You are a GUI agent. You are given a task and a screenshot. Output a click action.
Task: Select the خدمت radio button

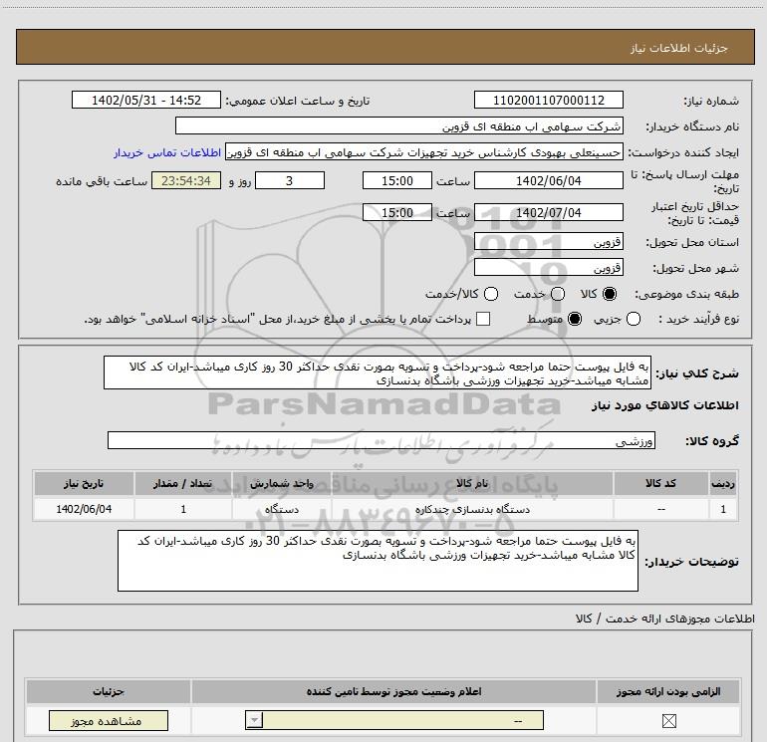coord(558,294)
